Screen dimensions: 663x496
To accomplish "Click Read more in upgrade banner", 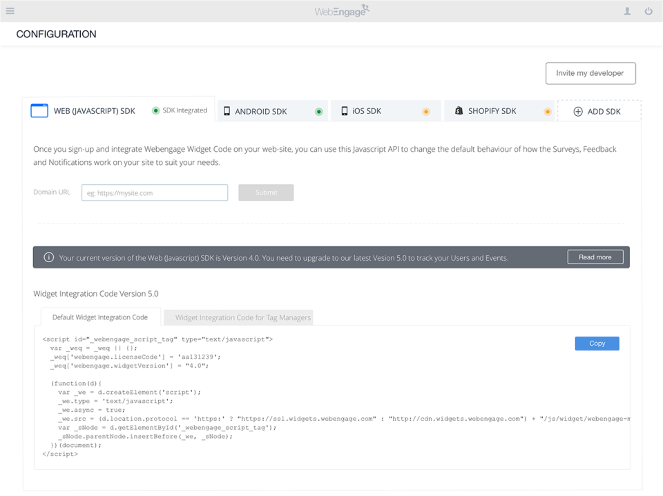I will (595, 257).
